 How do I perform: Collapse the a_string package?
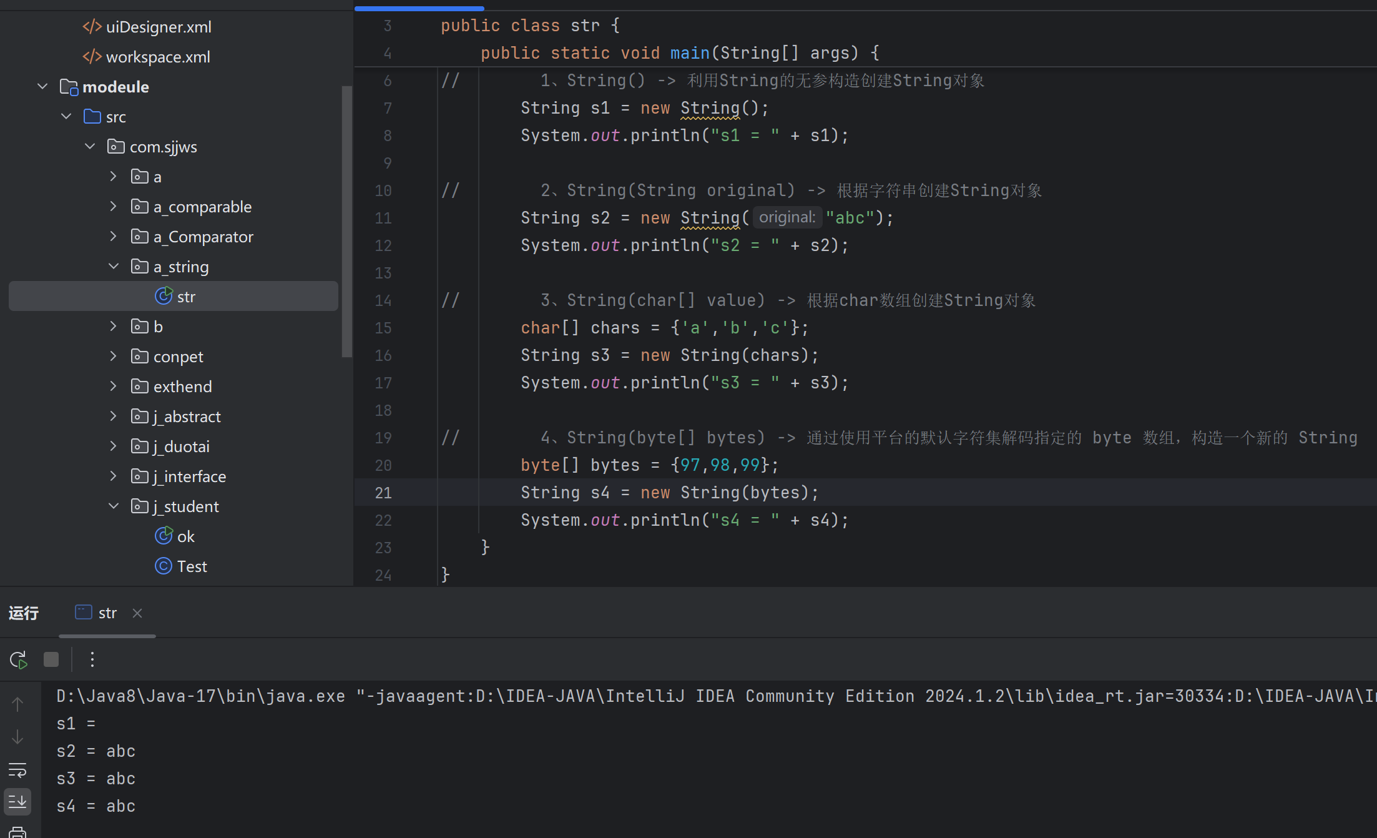[x=114, y=267]
